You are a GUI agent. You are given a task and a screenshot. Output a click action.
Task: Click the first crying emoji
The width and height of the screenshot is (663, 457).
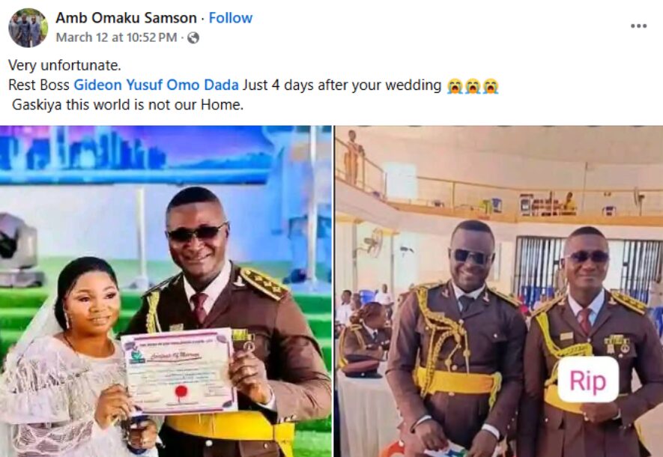455,86
